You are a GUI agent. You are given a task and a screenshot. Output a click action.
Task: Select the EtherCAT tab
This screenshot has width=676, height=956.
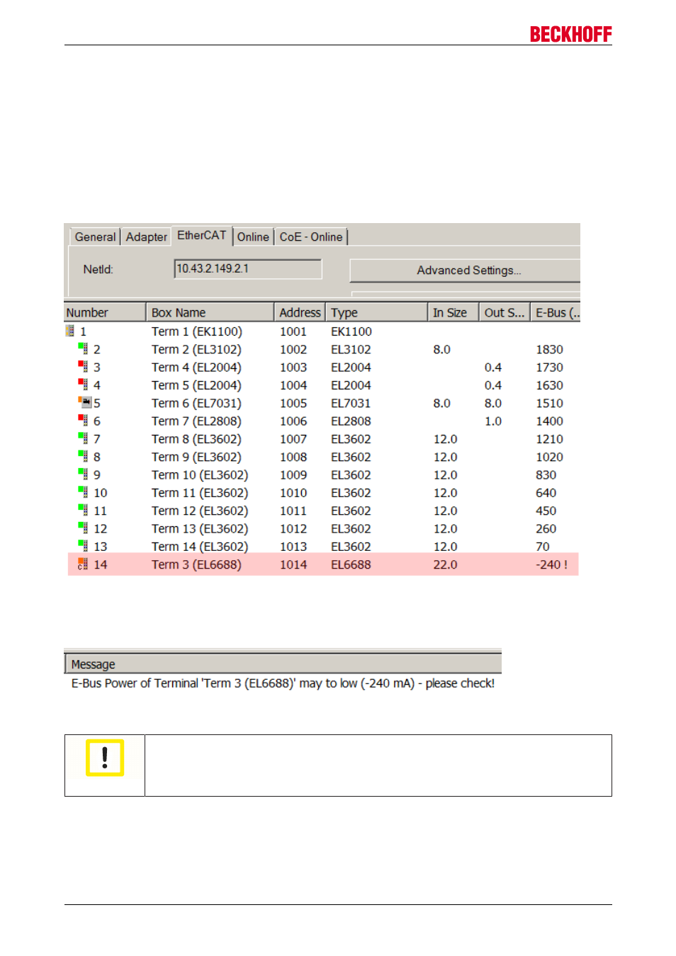[x=202, y=235]
